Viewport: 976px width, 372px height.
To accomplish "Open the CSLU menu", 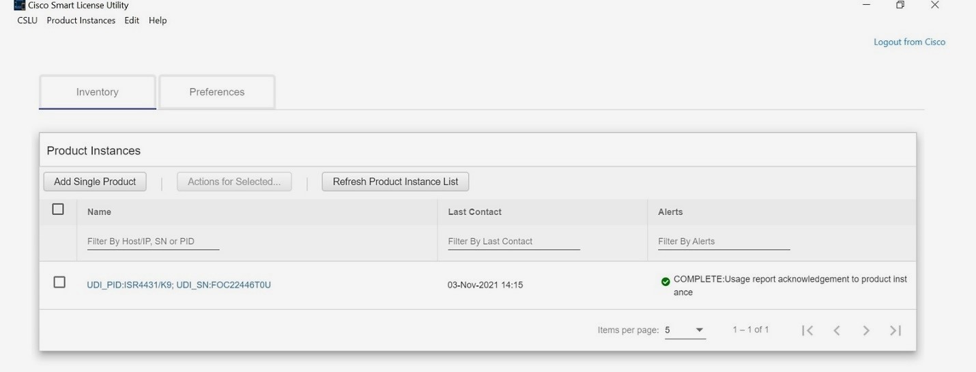I will tap(27, 20).
